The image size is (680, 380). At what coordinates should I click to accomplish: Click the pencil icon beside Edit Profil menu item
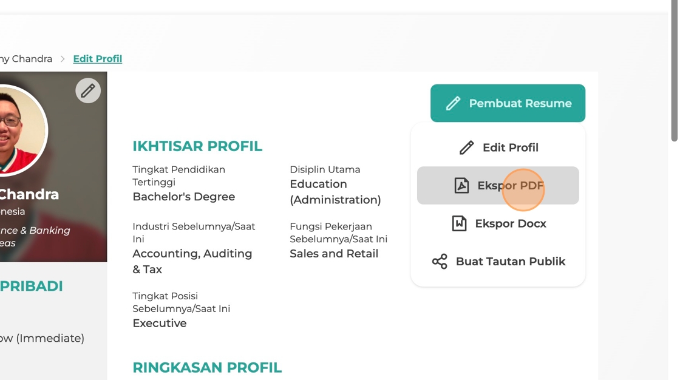click(x=467, y=148)
